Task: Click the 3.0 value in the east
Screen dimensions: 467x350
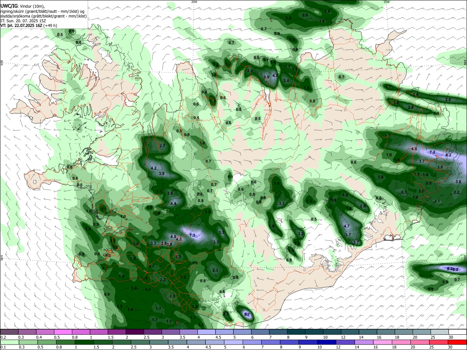Action: click(440, 167)
